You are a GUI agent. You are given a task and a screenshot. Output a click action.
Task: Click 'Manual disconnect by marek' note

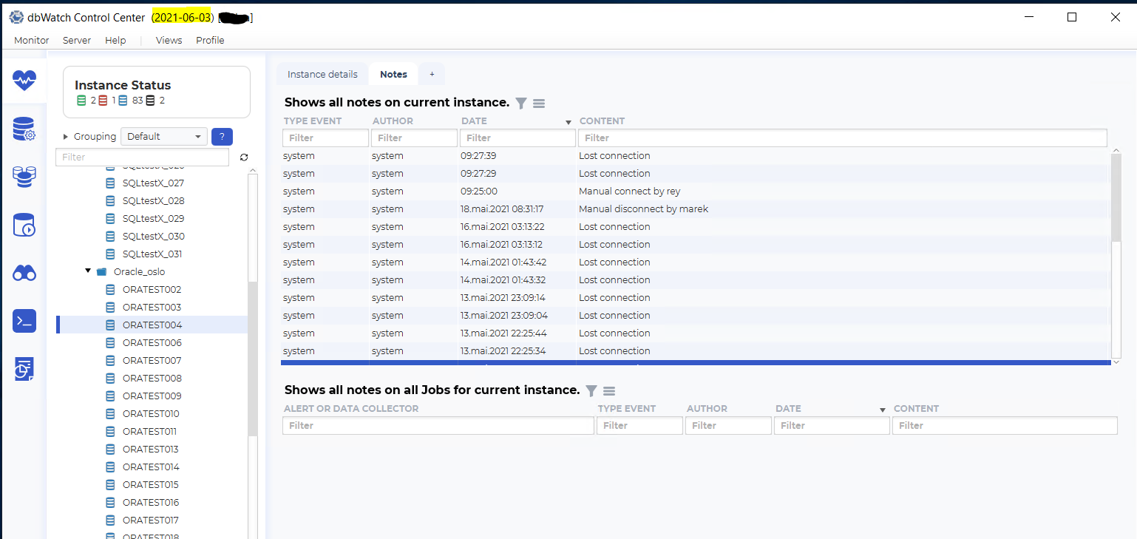(x=643, y=209)
